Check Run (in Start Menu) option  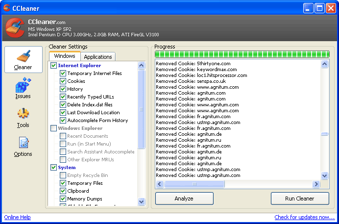point(63,144)
